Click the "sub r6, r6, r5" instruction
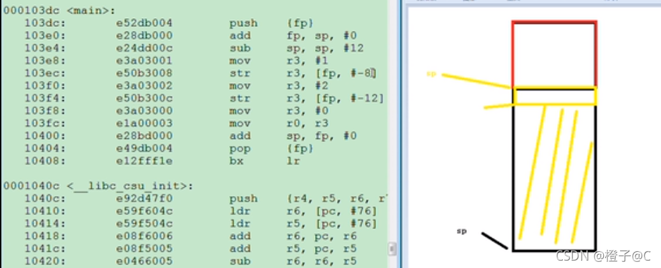Viewport: 661px width, 268px height. pos(293,261)
